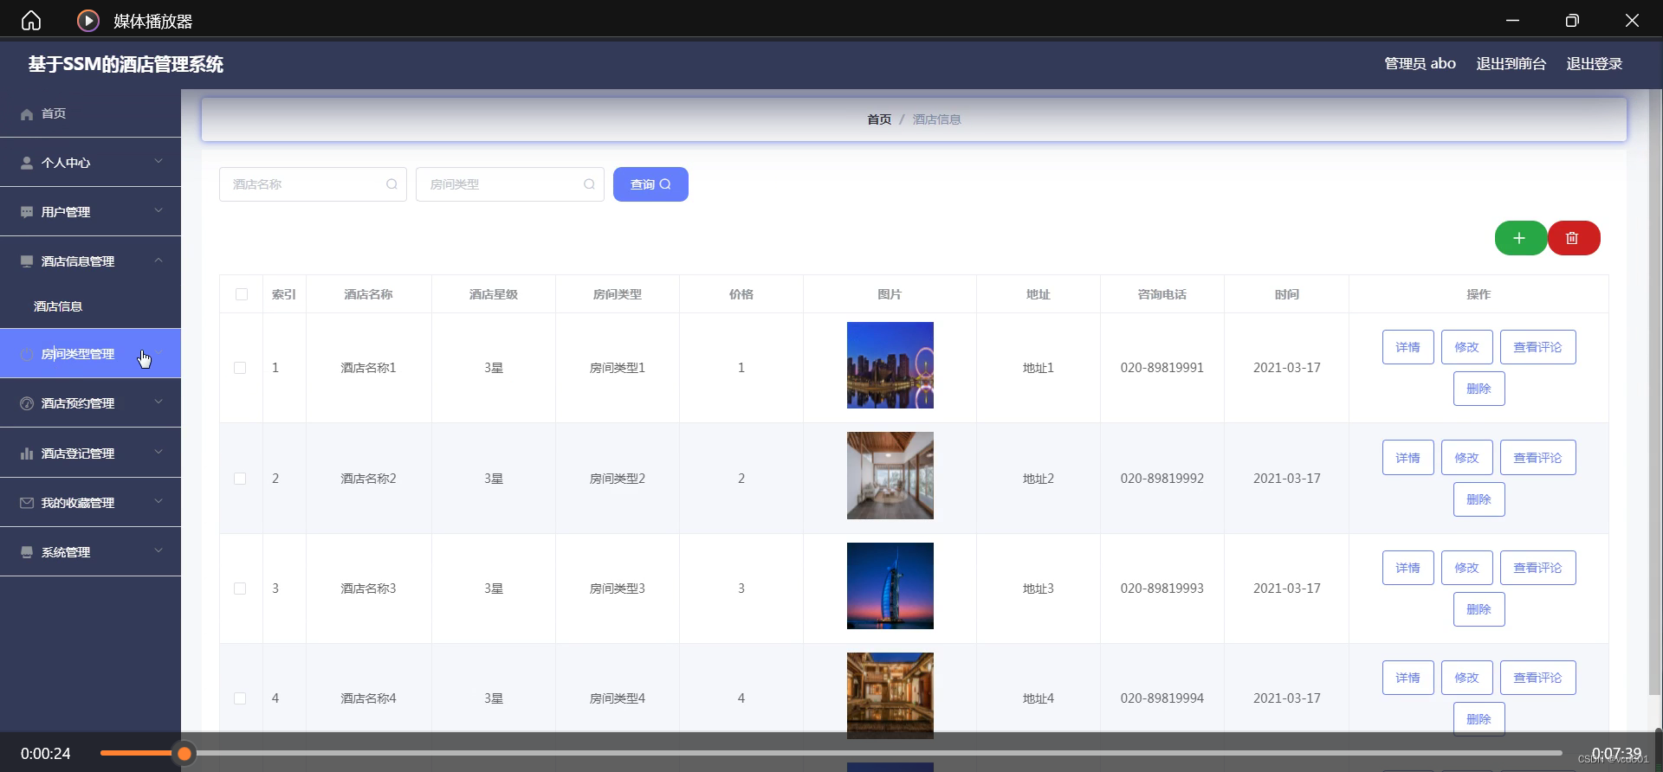Click 删除 button for 酒店名称3
The image size is (1663, 772).
point(1479,609)
